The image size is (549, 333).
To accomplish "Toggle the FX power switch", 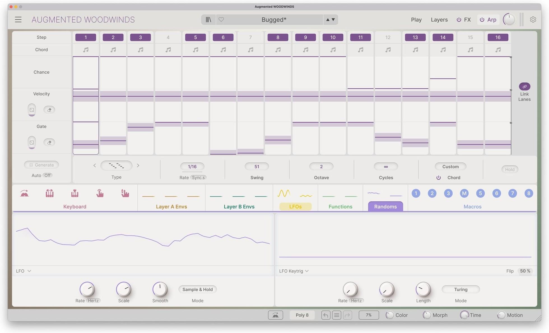I will point(459,20).
